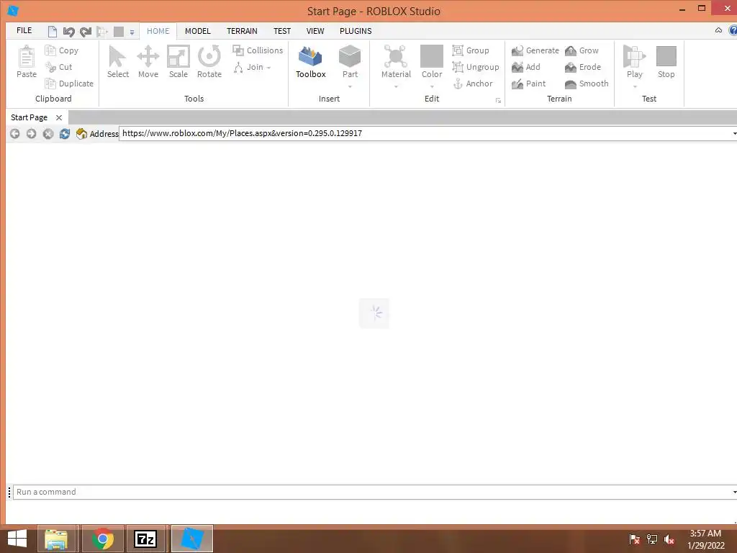The height and width of the screenshot is (553, 737).
Task: Click Paint terrain tool
Action: tap(529, 84)
